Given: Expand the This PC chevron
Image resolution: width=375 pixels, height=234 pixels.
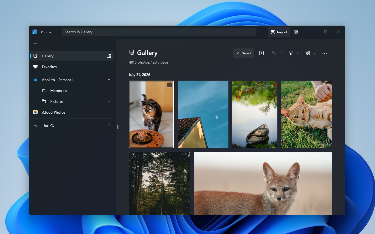Looking at the screenshot, I should (x=109, y=125).
